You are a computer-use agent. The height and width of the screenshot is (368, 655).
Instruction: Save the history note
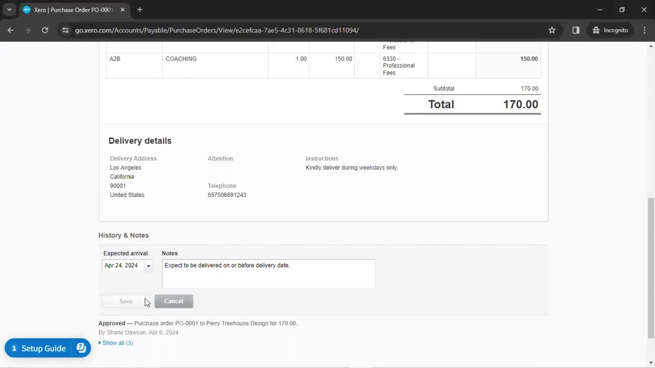click(126, 301)
